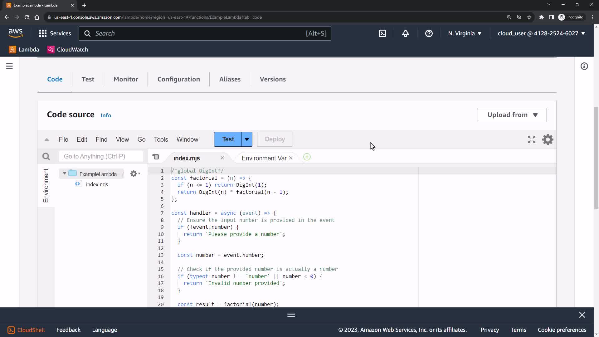This screenshot has height=337, width=599.
Task: Toggle the Environment side panel
Action: [x=46, y=186]
